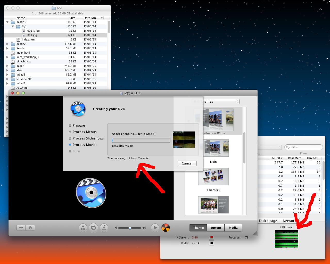Open the iDVD info inspector button
Image resolution: width=330 pixels, height=264 pixels.
[x=30, y=228]
